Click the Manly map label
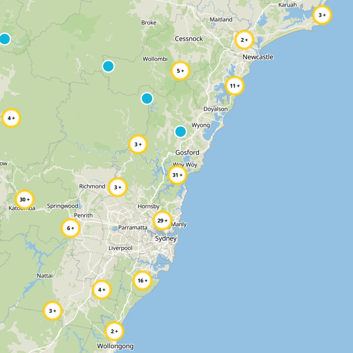This screenshot has height=353, width=353. [179, 225]
